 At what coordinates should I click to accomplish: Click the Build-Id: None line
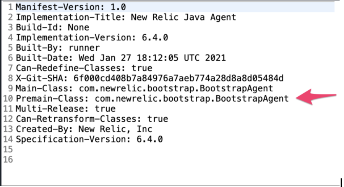coord(52,27)
